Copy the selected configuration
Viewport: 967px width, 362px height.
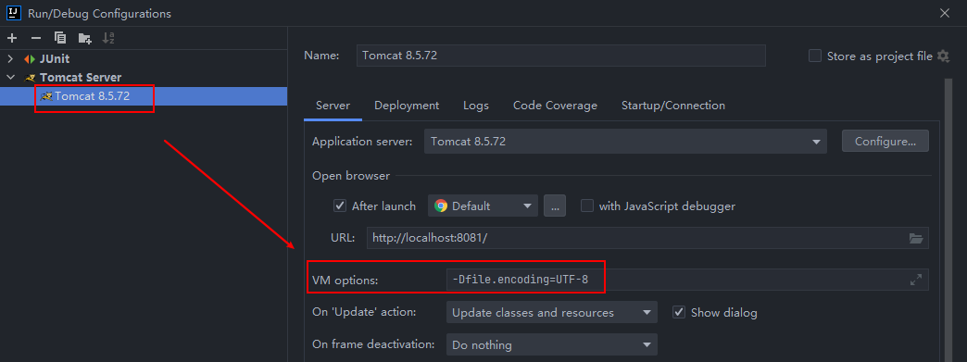60,38
